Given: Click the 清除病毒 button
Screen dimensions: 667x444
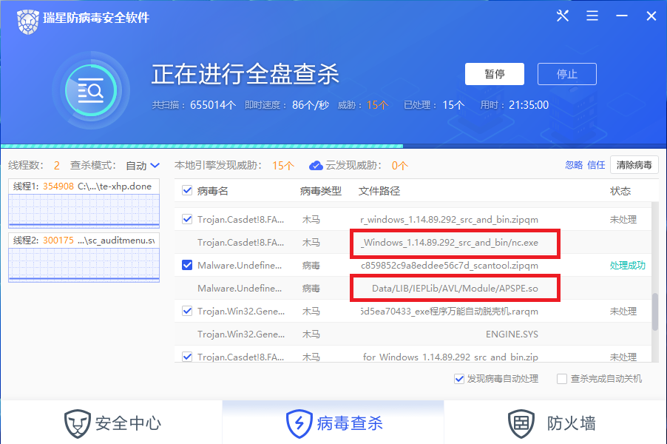Looking at the screenshot, I should pyautogui.click(x=634, y=165).
